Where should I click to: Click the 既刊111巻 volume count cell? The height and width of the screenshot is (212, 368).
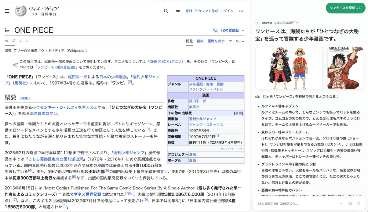216,143
